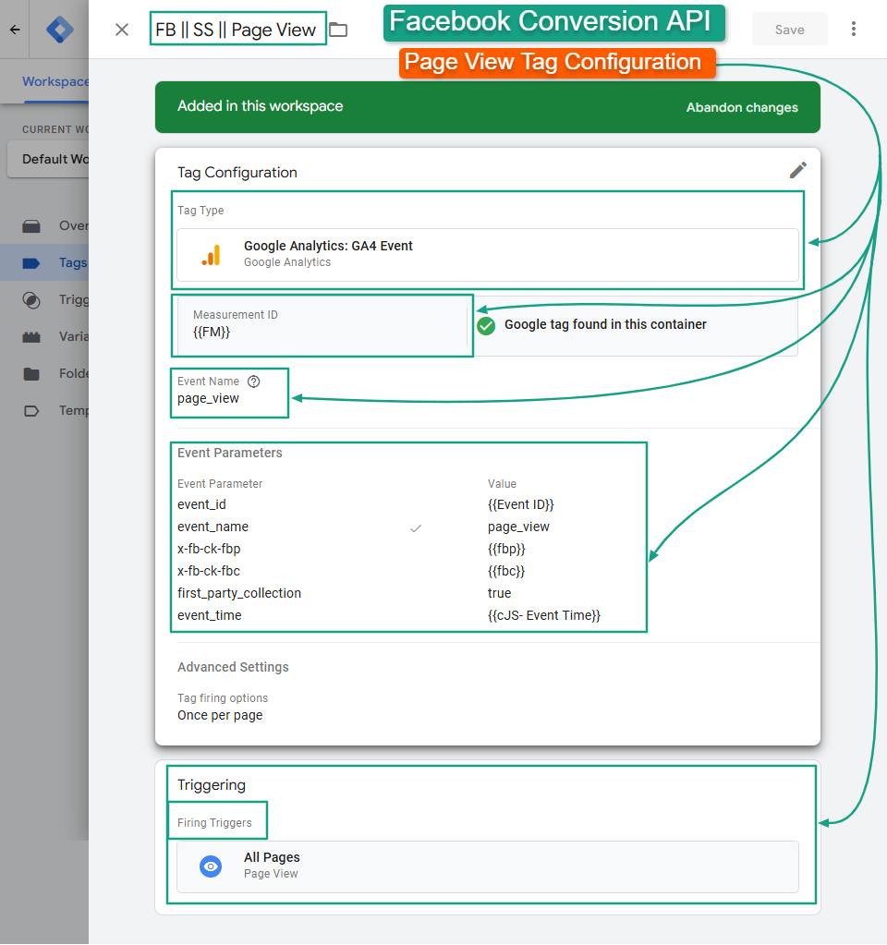This screenshot has width=887, height=945.
Task: Click the Variables block icon
Action: [x=31, y=337]
